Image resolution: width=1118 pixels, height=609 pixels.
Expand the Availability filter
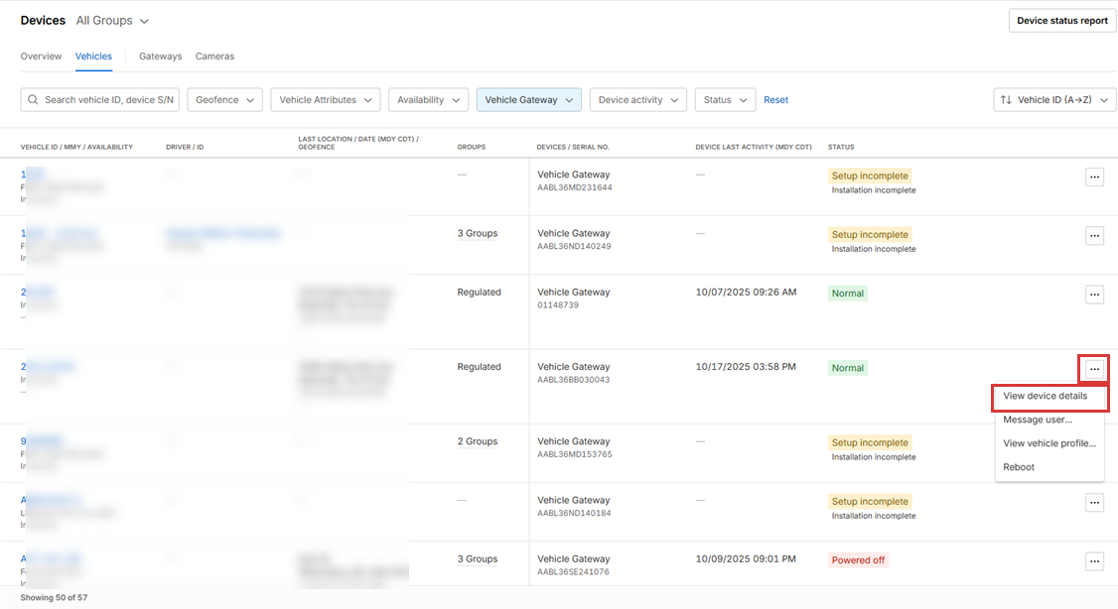428,100
